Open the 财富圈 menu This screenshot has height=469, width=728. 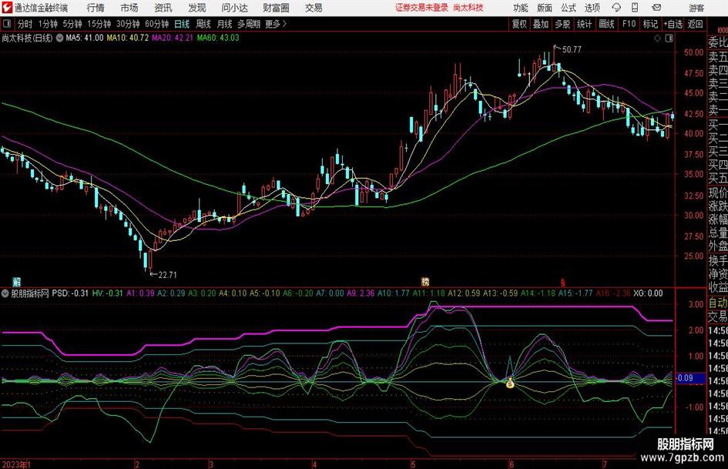[x=276, y=8]
